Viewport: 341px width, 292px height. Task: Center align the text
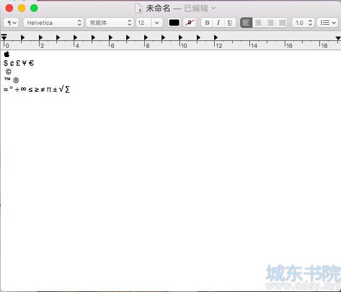(x=258, y=23)
